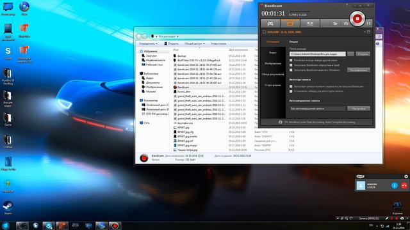Image resolution: width=410 pixels, height=230 pixels.
Task: Stop the Bandicam recording with red button
Action: coord(357,19)
